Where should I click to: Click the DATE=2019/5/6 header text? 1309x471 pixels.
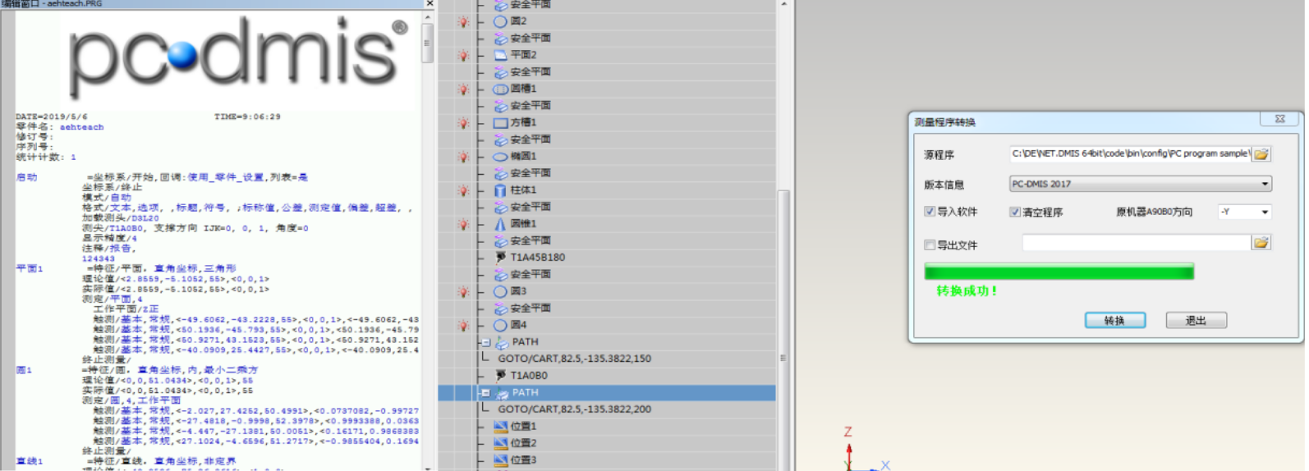coord(52,117)
